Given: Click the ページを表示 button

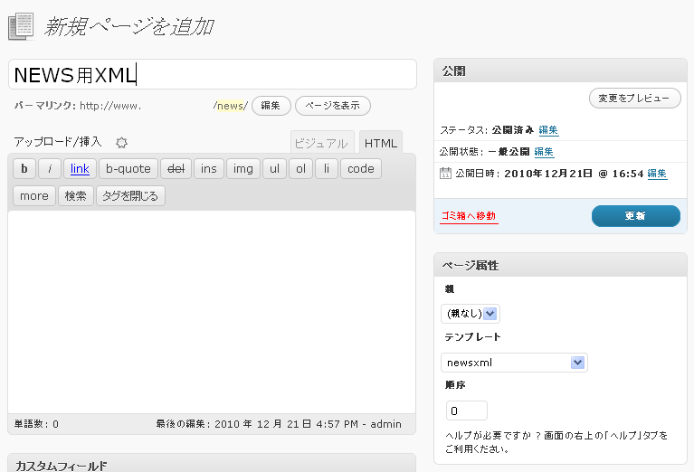Looking at the screenshot, I should [x=332, y=106].
